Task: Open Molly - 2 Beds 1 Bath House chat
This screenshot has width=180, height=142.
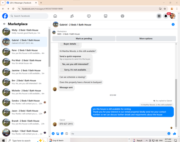Action: [24, 32]
